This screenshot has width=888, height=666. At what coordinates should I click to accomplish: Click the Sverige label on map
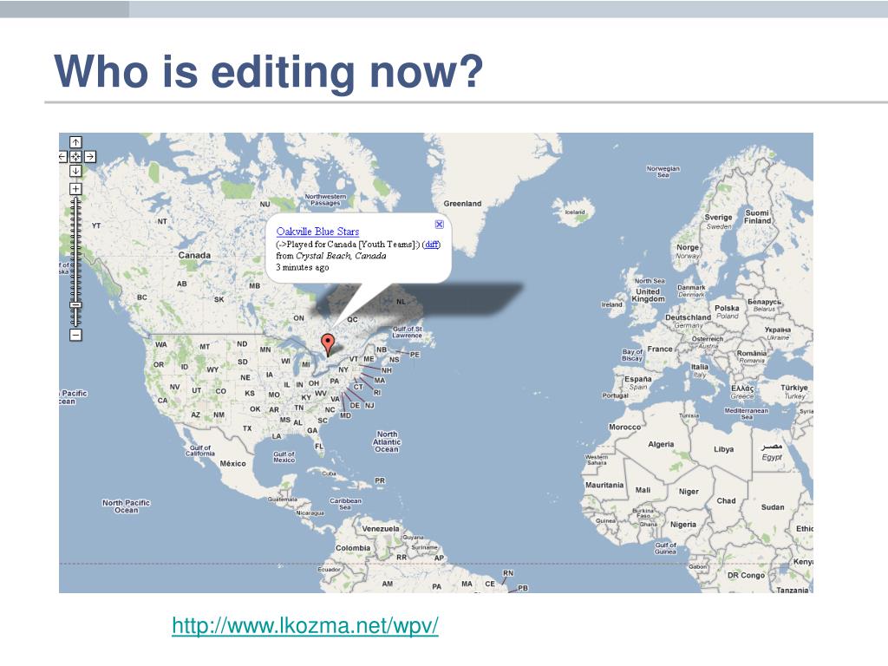coord(718,217)
